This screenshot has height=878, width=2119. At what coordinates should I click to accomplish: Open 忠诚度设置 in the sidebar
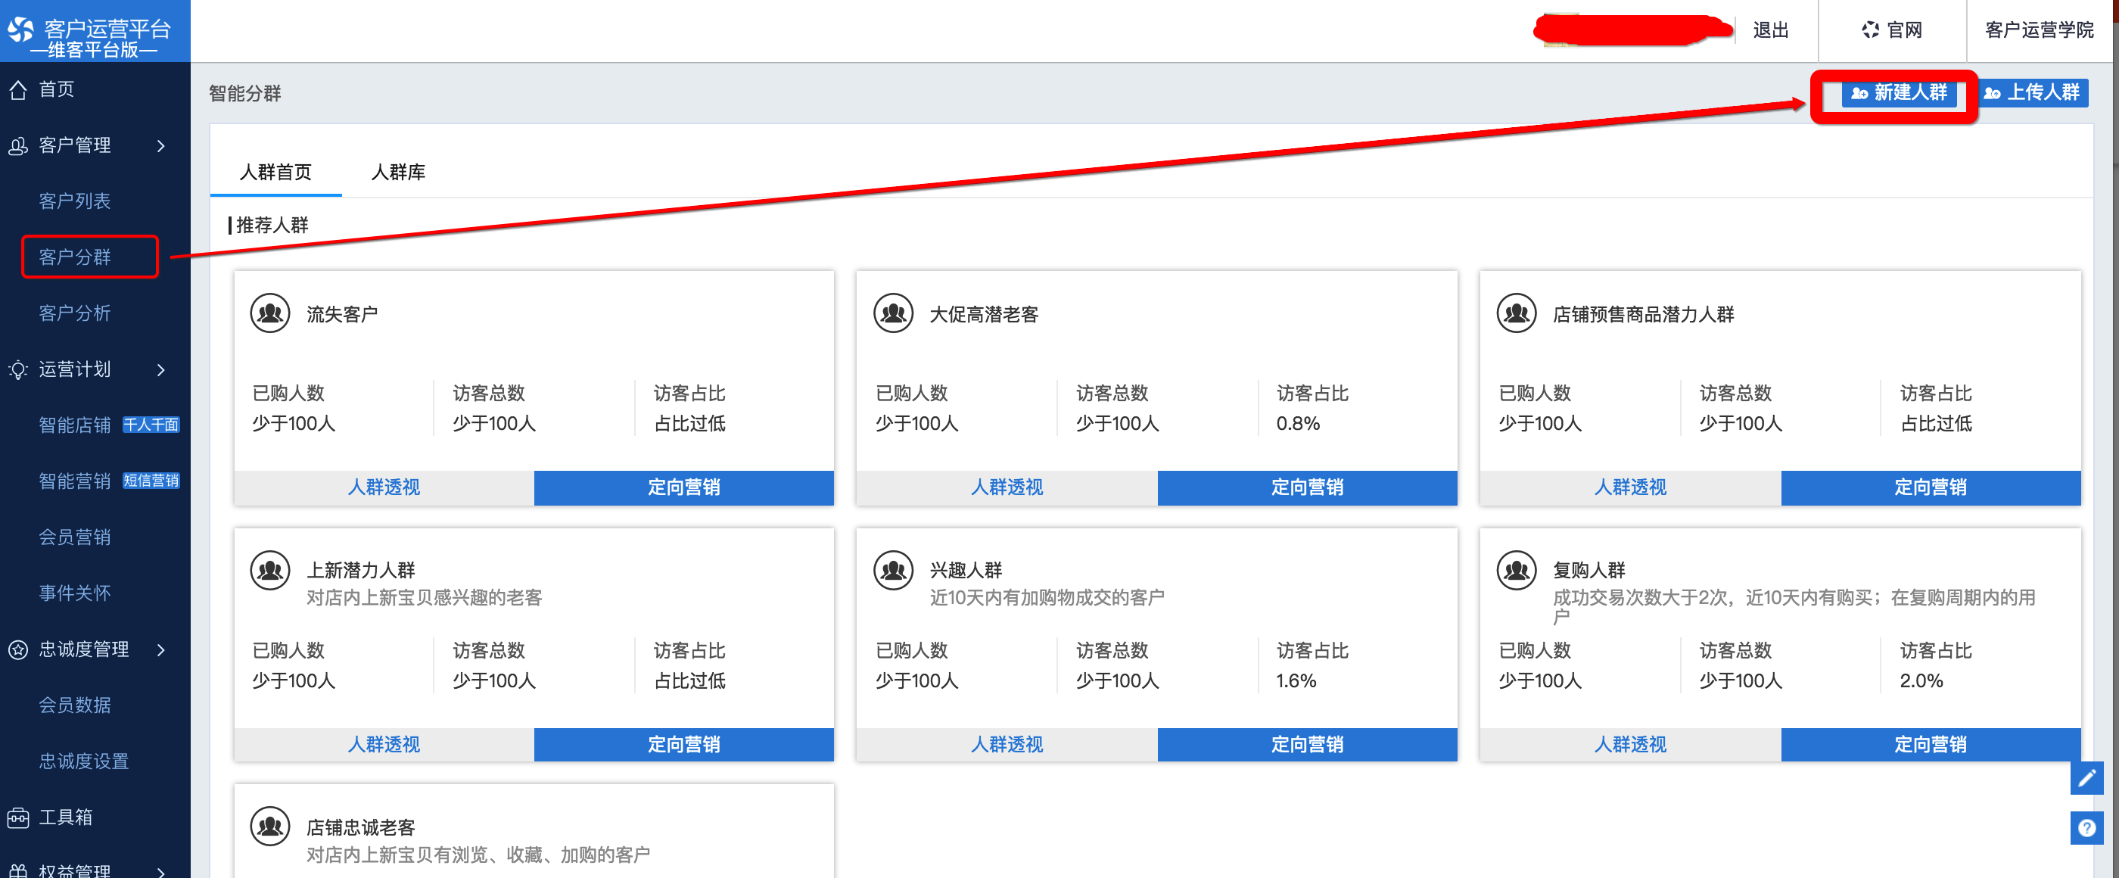coord(84,761)
